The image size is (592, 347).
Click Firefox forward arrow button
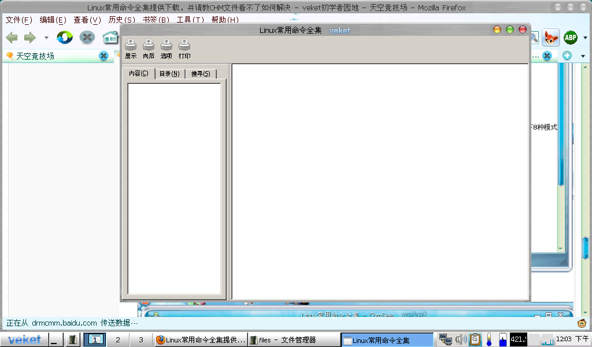tap(30, 38)
